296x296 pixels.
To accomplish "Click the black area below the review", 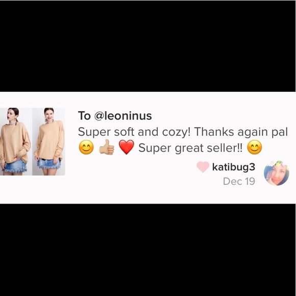I will 148,250.
